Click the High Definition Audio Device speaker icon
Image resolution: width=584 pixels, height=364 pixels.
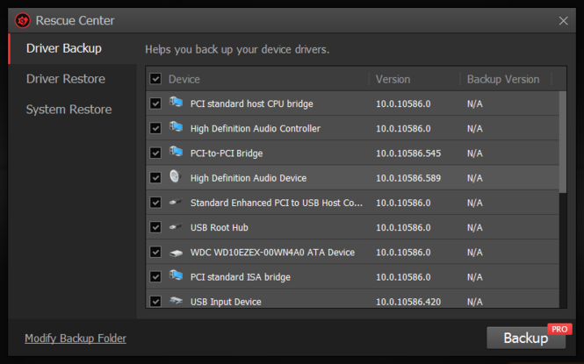[x=175, y=176]
